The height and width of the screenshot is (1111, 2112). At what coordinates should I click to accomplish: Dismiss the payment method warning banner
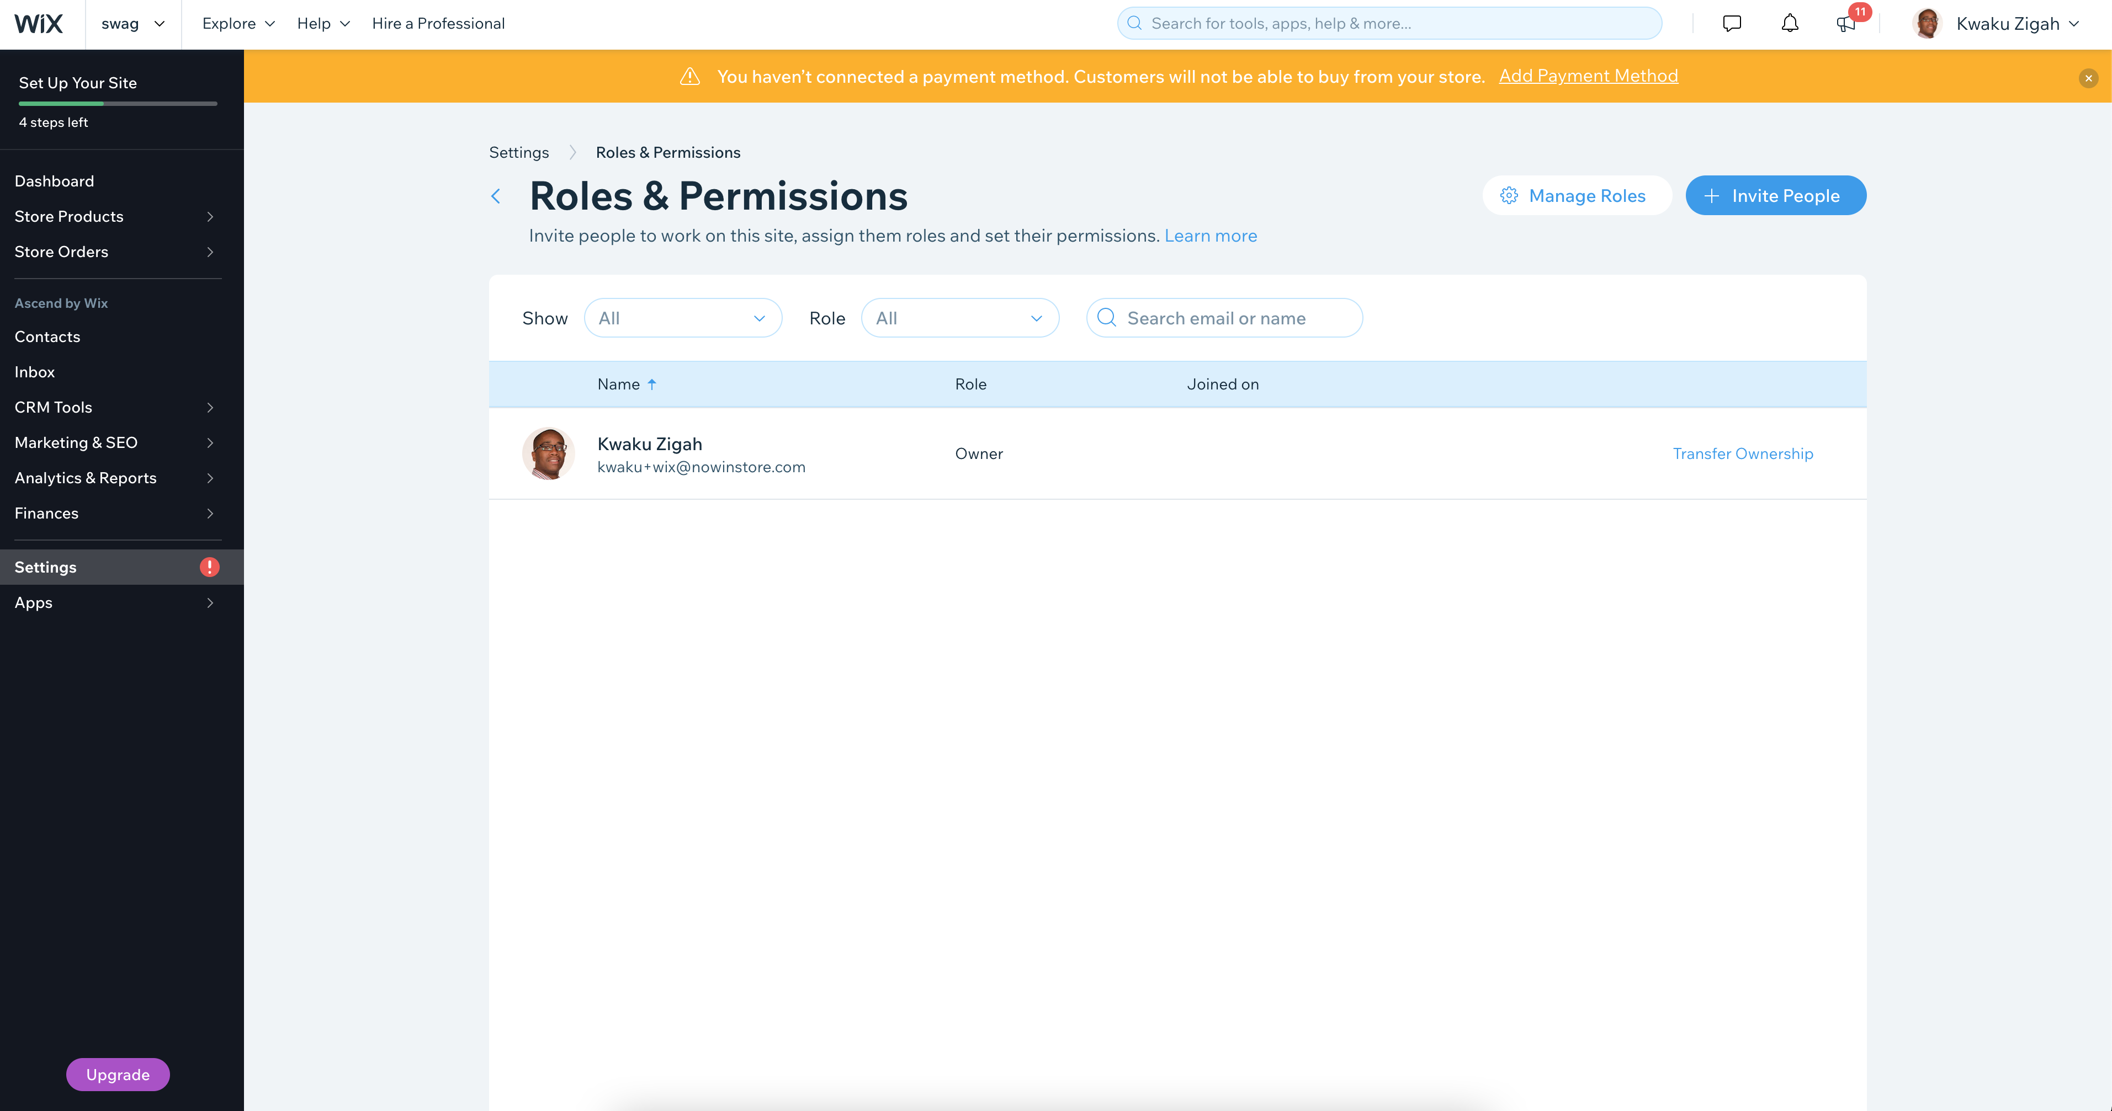click(2088, 78)
